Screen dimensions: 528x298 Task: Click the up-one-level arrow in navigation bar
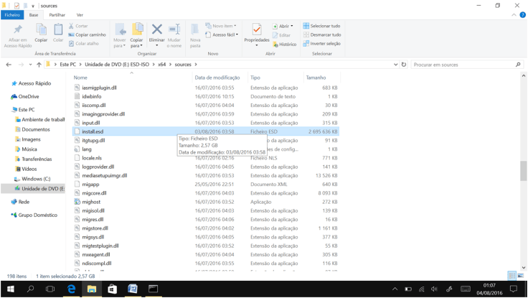(x=39, y=65)
